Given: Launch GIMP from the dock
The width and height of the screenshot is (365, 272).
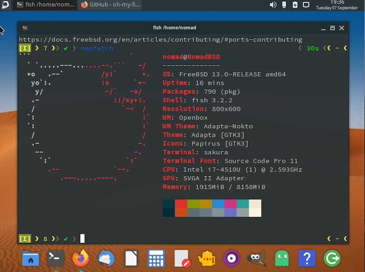Looking at the screenshot, I should pos(257,258).
